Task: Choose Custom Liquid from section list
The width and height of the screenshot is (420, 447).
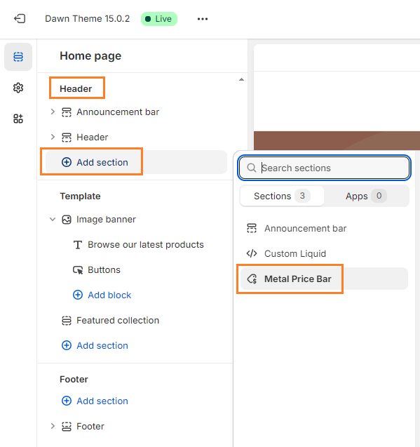Action: (x=324, y=253)
